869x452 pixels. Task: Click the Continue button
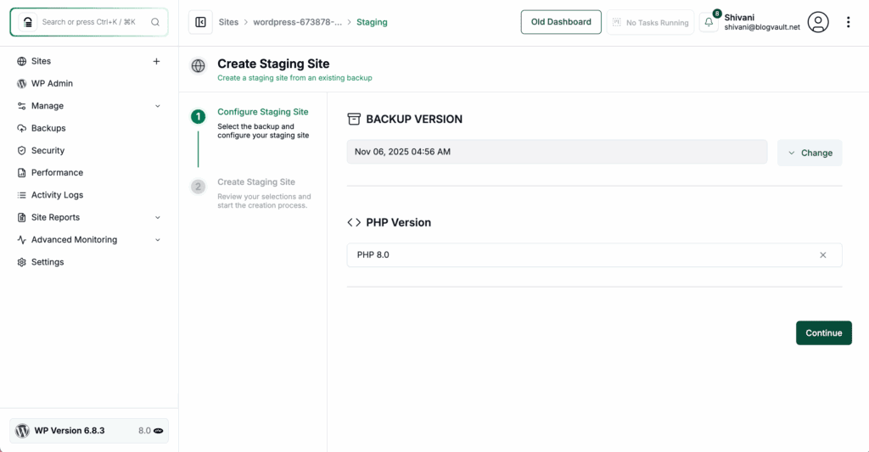click(x=824, y=333)
